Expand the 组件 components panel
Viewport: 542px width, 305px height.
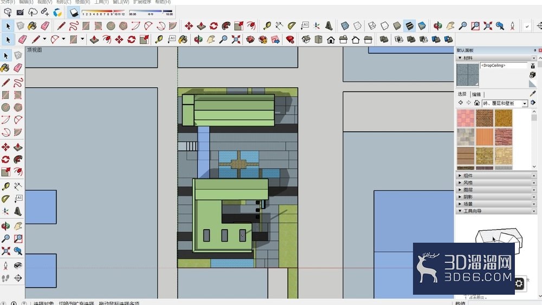460,176
